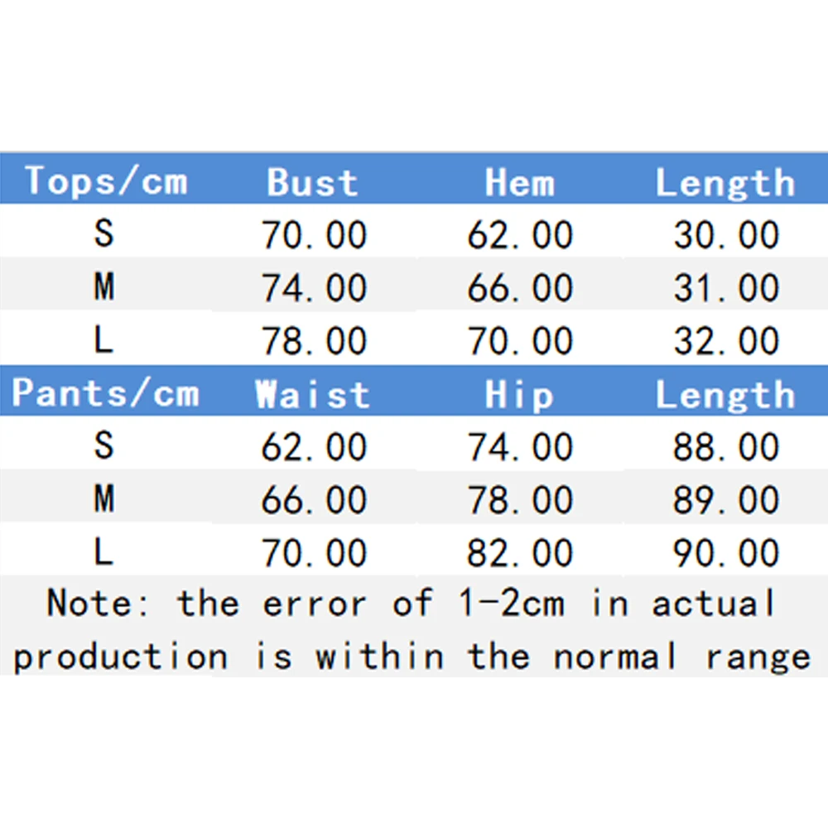This screenshot has width=828, height=828.
Task: Click the size L label under Tops
Action: coord(103,340)
